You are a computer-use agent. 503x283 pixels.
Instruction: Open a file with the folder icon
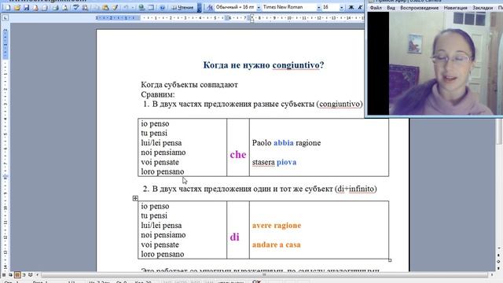click(x=17, y=7)
